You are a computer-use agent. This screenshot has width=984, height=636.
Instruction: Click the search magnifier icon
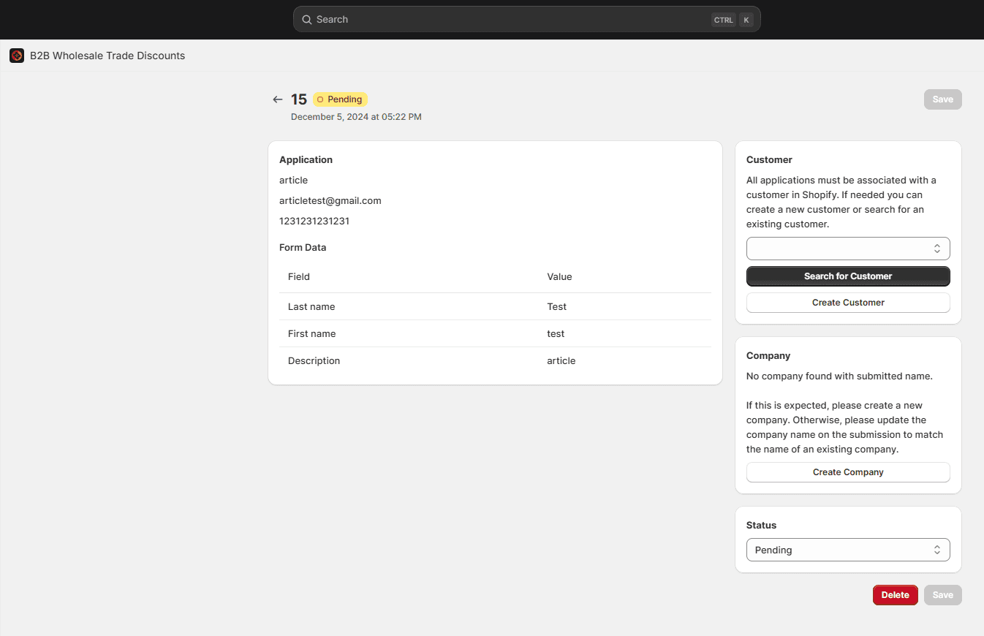point(307,20)
